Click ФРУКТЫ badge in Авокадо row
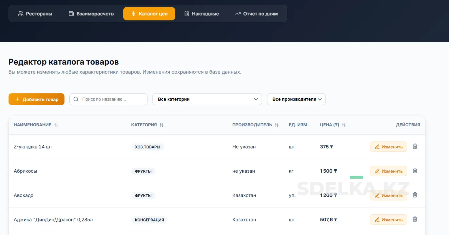Image resolution: width=449 pixels, height=235 pixels. click(143, 195)
